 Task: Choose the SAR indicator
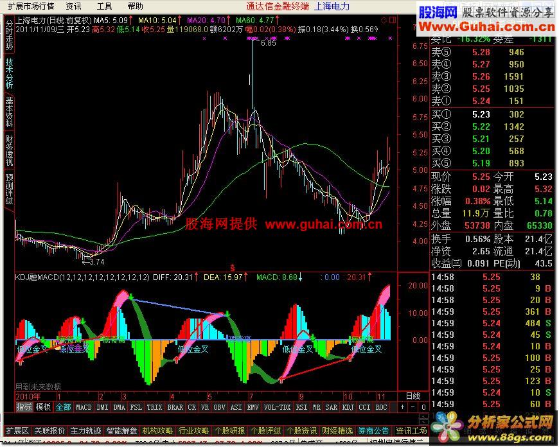(x=331, y=407)
